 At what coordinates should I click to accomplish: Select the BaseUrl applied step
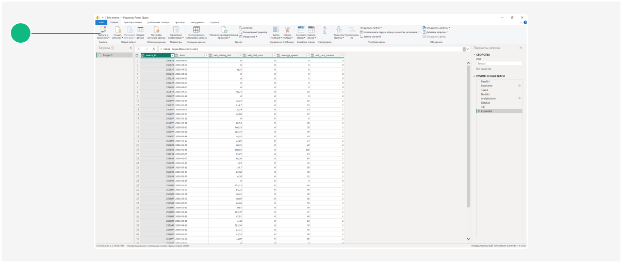tap(499, 81)
